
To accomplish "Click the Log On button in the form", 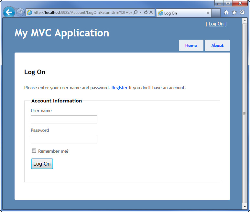I will 42,164.
